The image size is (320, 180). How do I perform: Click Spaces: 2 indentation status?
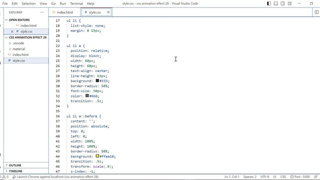(x=250, y=176)
